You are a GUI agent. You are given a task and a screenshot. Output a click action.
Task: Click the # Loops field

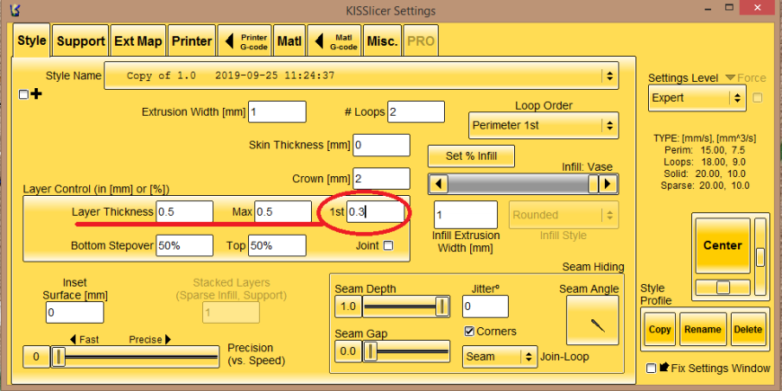click(415, 111)
